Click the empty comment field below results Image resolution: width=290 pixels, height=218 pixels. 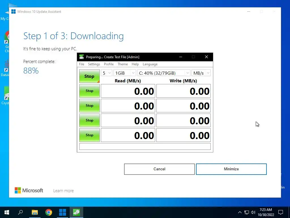click(x=145, y=146)
